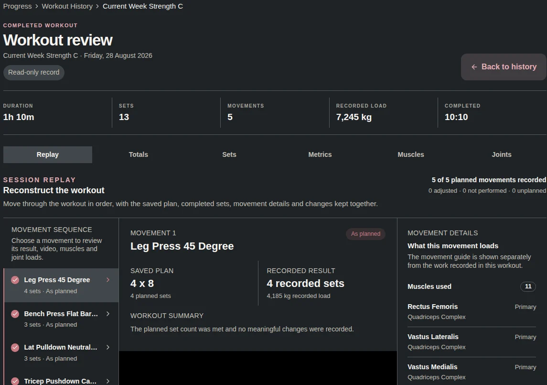Screen dimensions: 547x385
Task: Select Leg Press 45 Degree in movement sequence
Action: 62,285
